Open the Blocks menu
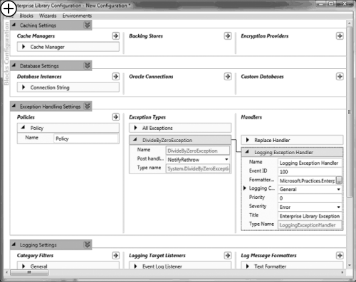 coord(26,16)
